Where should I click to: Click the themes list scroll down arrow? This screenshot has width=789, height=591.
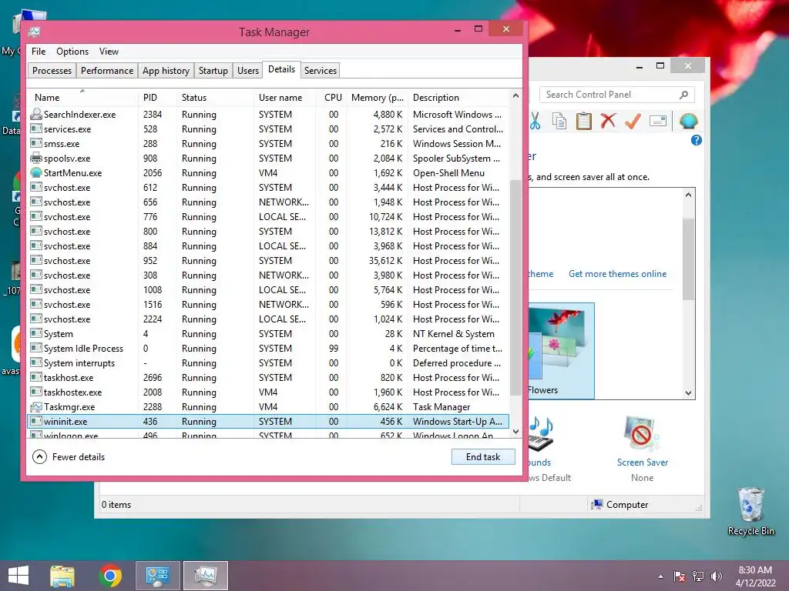point(688,393)
